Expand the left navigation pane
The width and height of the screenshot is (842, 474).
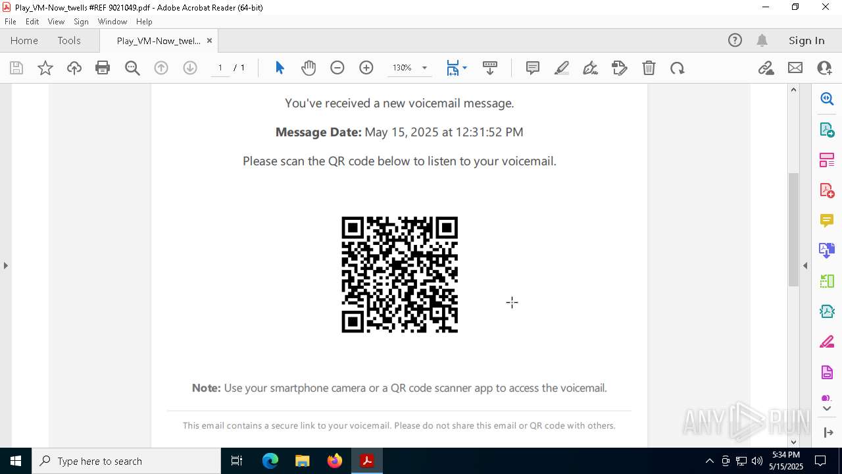click(6, 265)
